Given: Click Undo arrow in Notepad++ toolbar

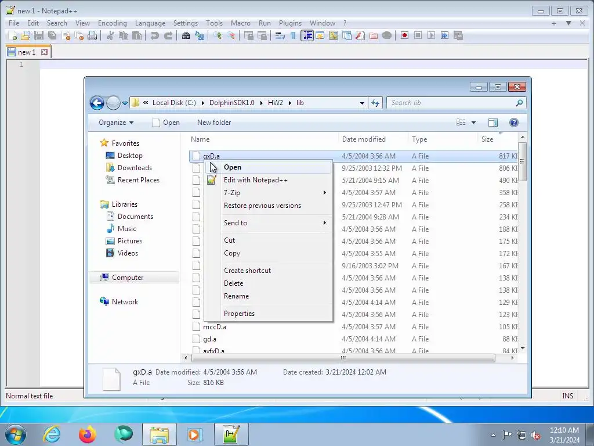Looking at the screenshot, I should point(154,35).
